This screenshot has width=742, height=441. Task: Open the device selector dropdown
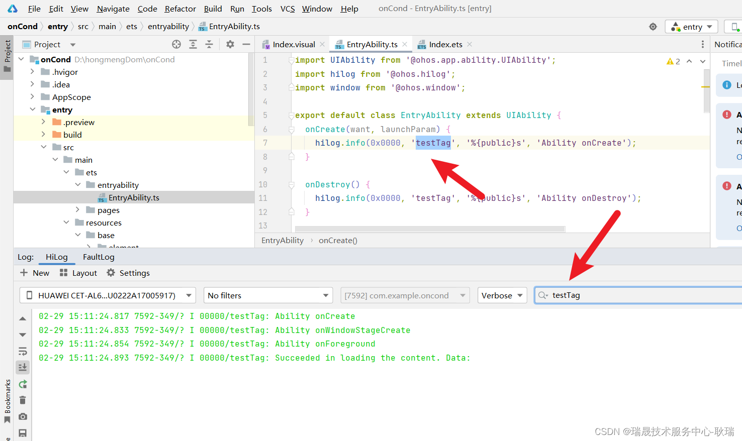tap(108, 295)
